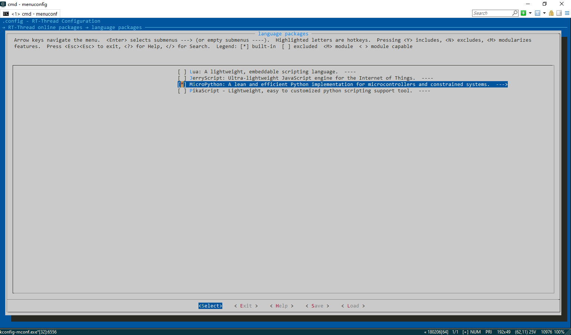Click 'RT-Thread online packages' breadcrumb text
Screen dimensions: 571x335
[x=45, y=27]
